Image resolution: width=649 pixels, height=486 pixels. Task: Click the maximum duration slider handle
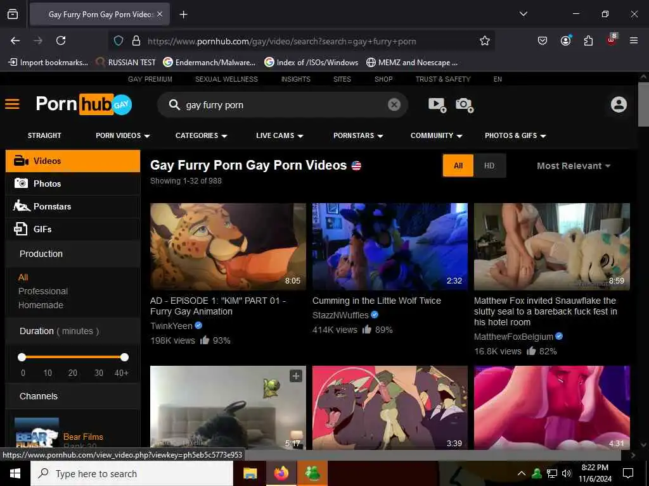(x=124, y=357)
